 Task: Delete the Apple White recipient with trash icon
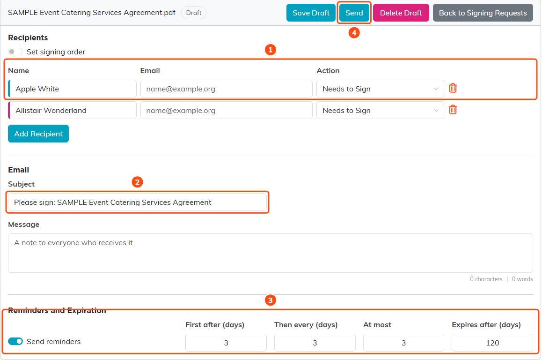coord(453,88)
